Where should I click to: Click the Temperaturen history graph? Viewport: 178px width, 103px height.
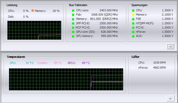pyautogui.click(x=66, y=79)
